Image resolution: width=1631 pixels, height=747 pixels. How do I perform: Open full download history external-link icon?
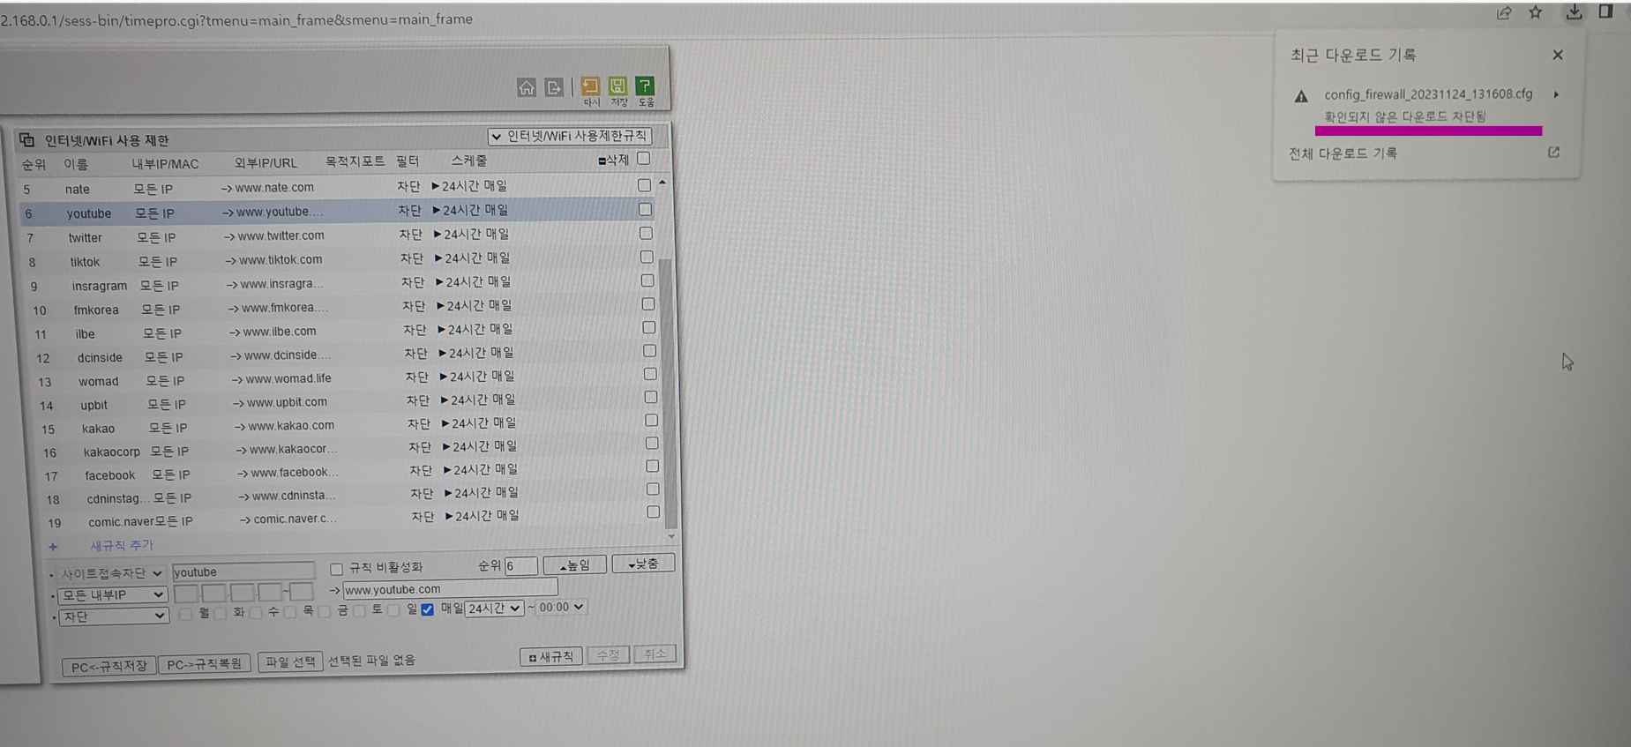coord(1553,153)
